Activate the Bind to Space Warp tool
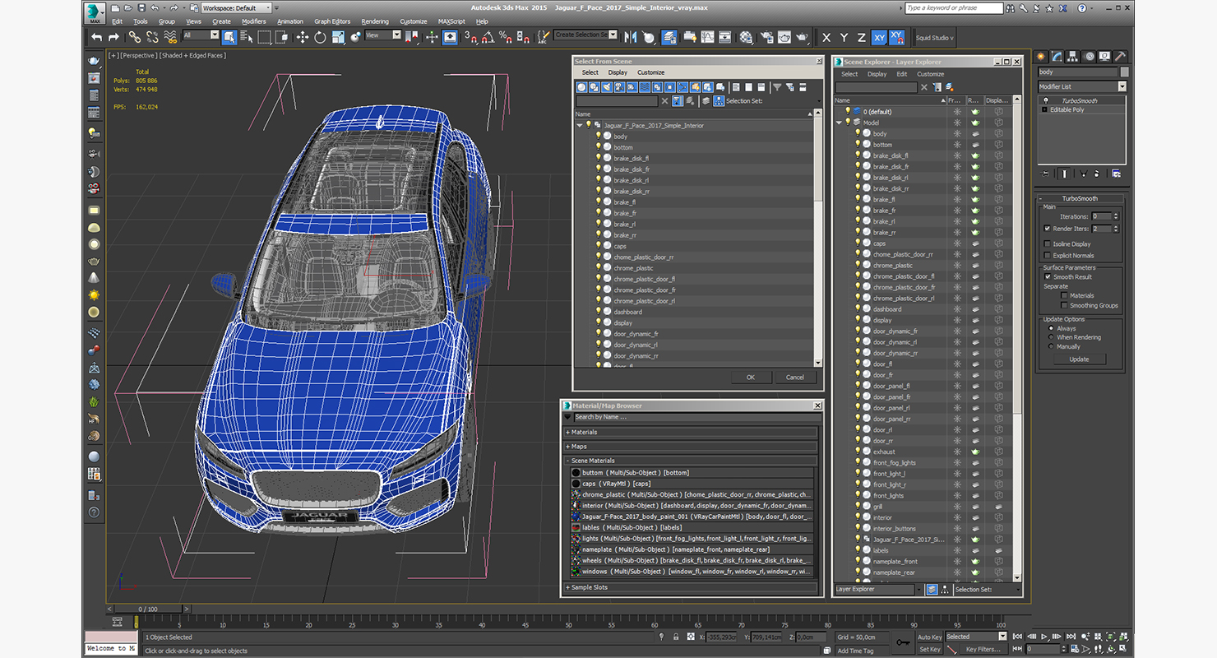Image resolution: width=1217 pixels, height=658 pixels. (x=170, y=37)
